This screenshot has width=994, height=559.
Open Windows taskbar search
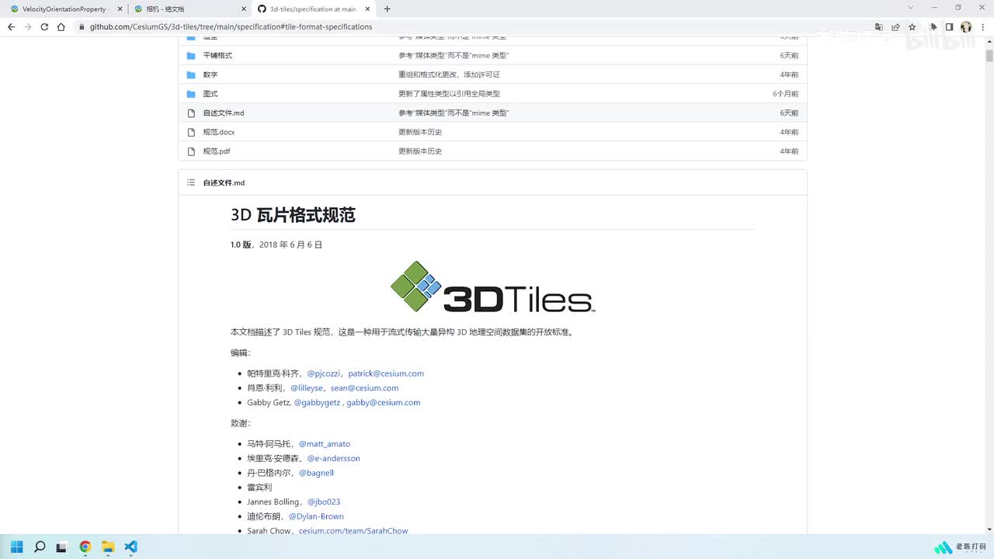coord(40,547)
